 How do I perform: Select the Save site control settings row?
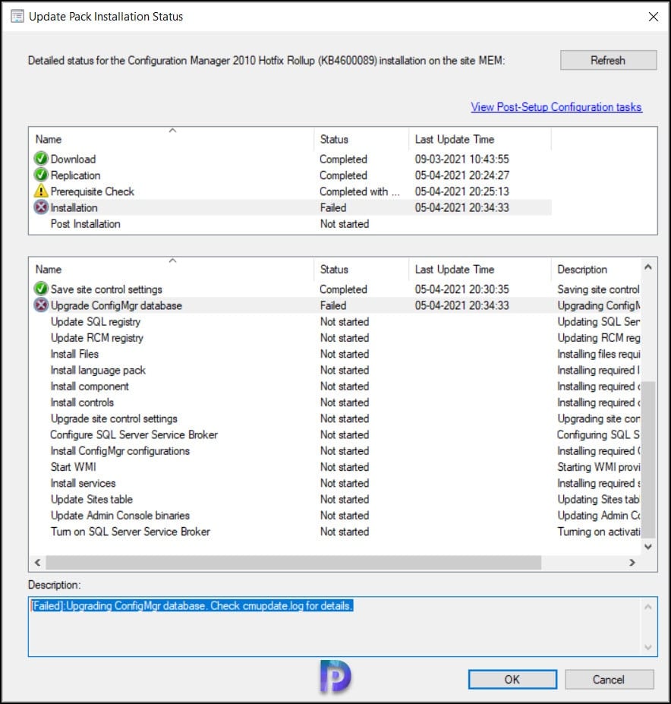click(x=335, y=289)
